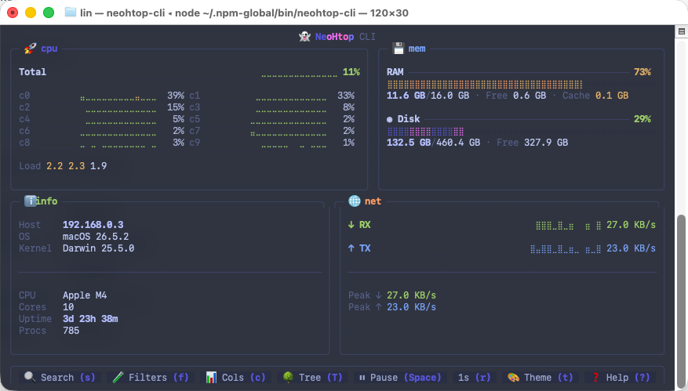Click the bar chart Cols icon
This screenshot has width=688, height=391.
coord(211,377)
